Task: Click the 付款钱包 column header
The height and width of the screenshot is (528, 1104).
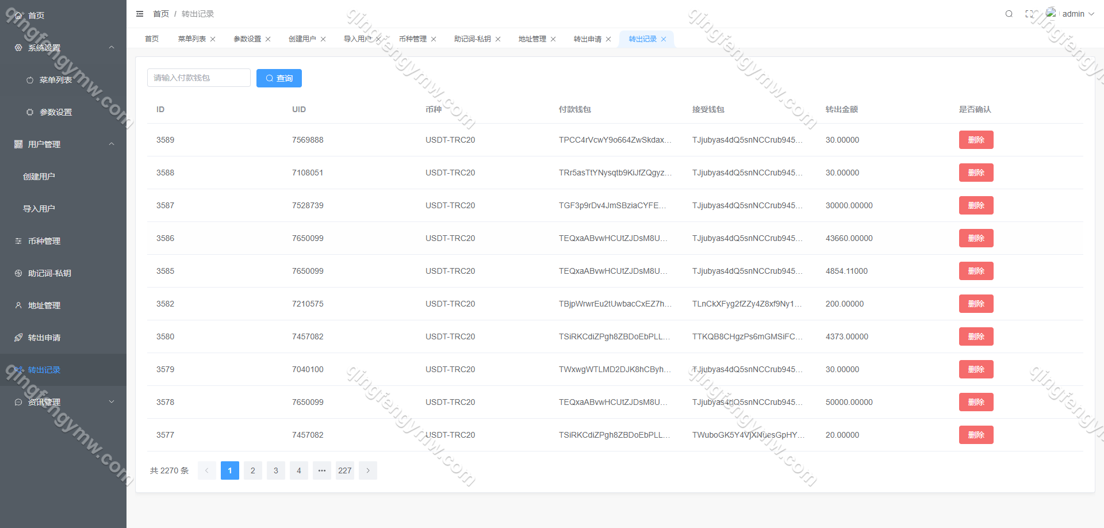Action: 575,109
